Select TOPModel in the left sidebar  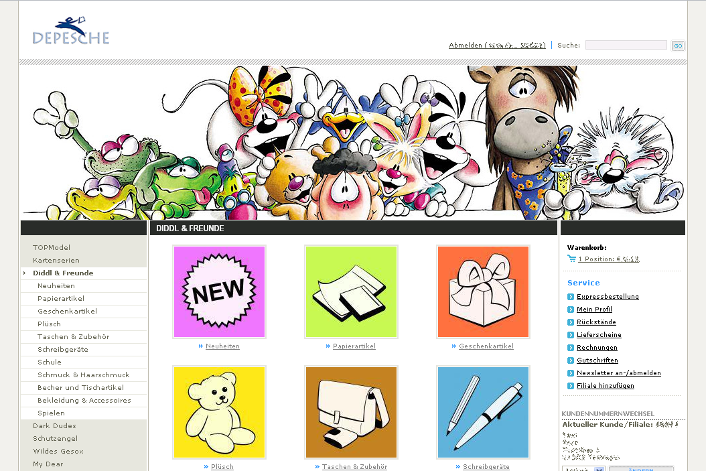point(52,247)
